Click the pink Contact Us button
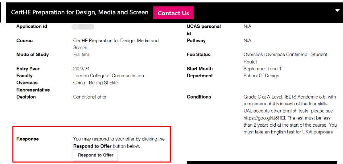The height and width of the screenshot is (164, 343). (x=173, y=13)
